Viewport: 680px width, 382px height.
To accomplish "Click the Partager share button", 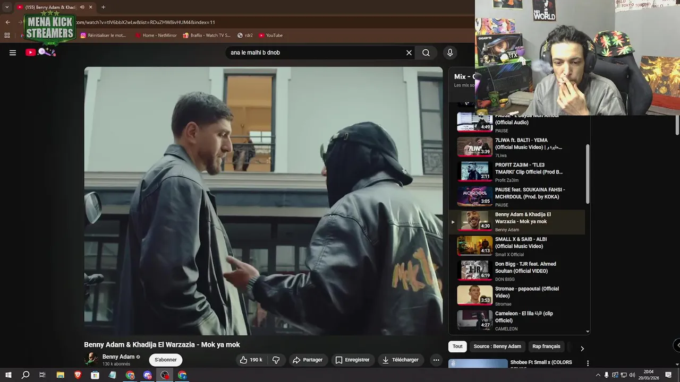I will 308,360.
